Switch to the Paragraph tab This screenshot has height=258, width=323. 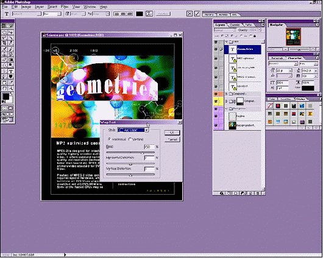(277, 58)
